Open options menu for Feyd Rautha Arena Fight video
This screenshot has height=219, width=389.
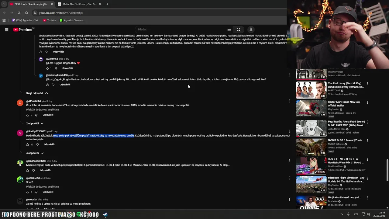click(367, 122)
